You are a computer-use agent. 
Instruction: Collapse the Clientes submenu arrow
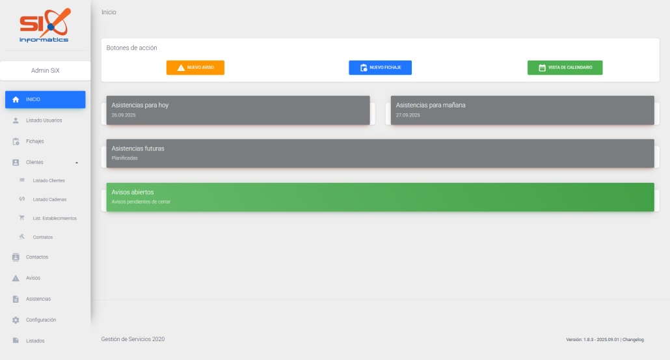coord(77,162)
